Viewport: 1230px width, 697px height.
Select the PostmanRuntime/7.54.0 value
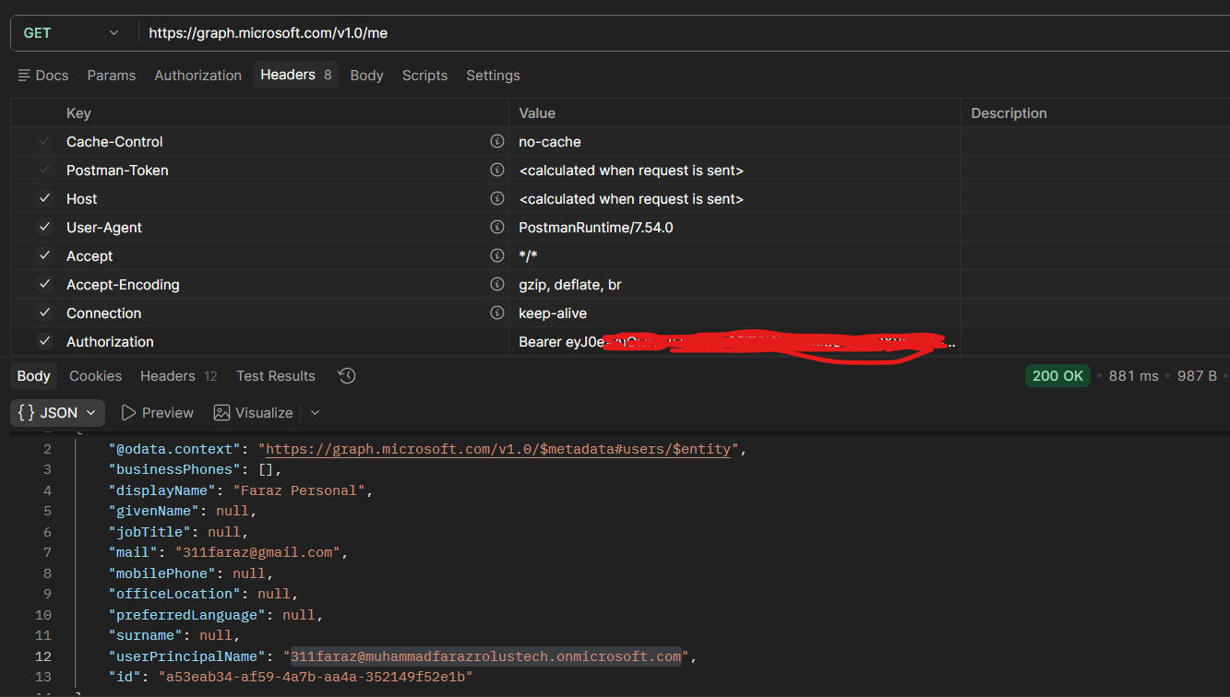coord(596,228)
